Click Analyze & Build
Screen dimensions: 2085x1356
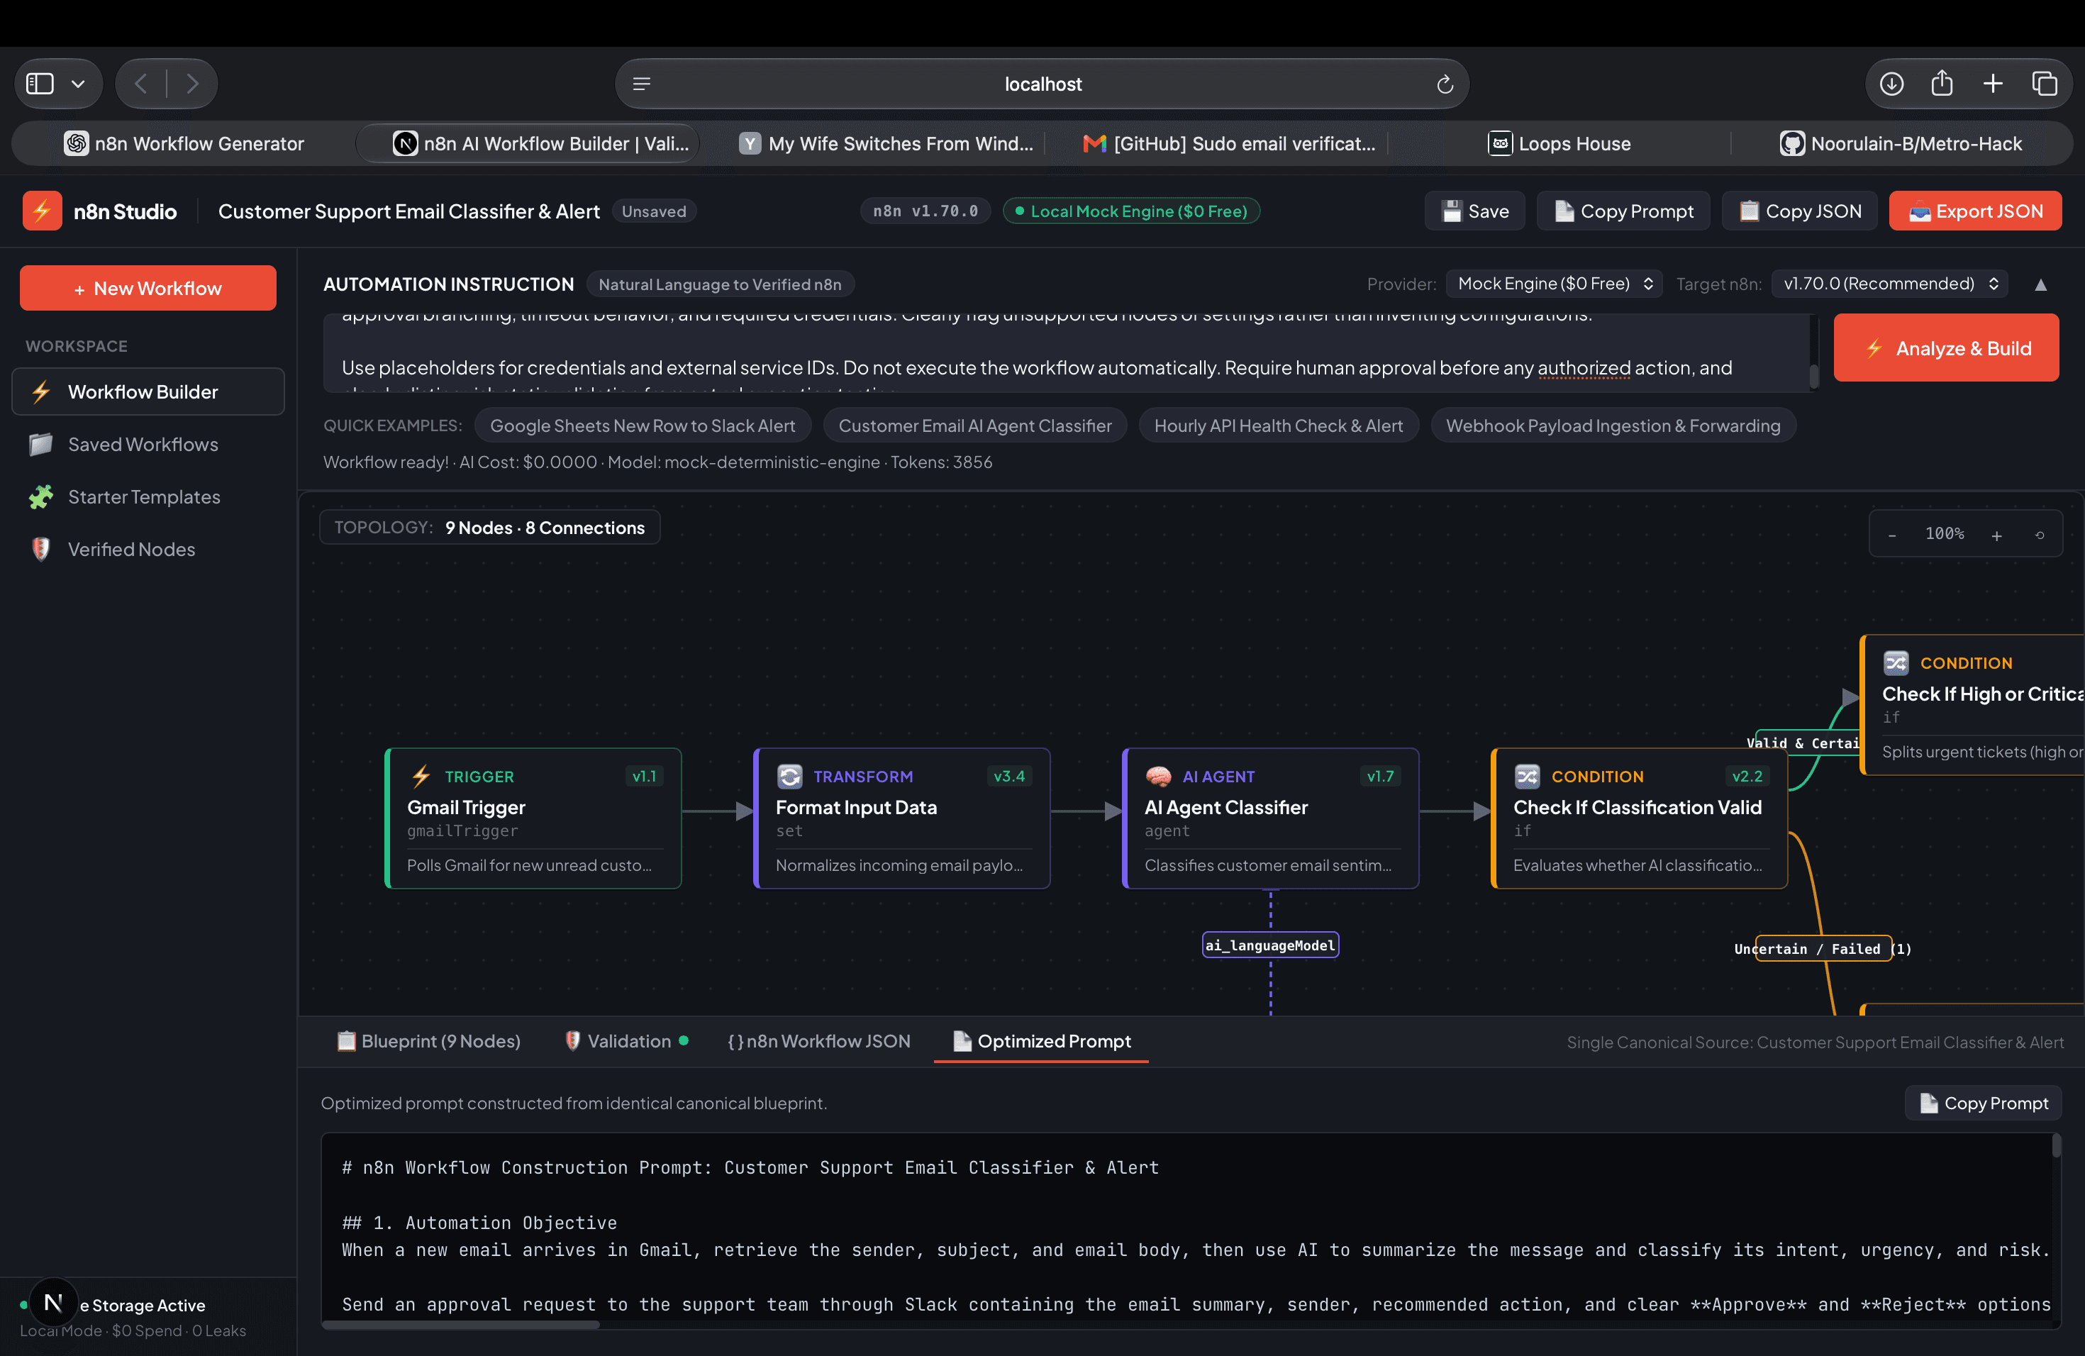[x=1946, y=349]
